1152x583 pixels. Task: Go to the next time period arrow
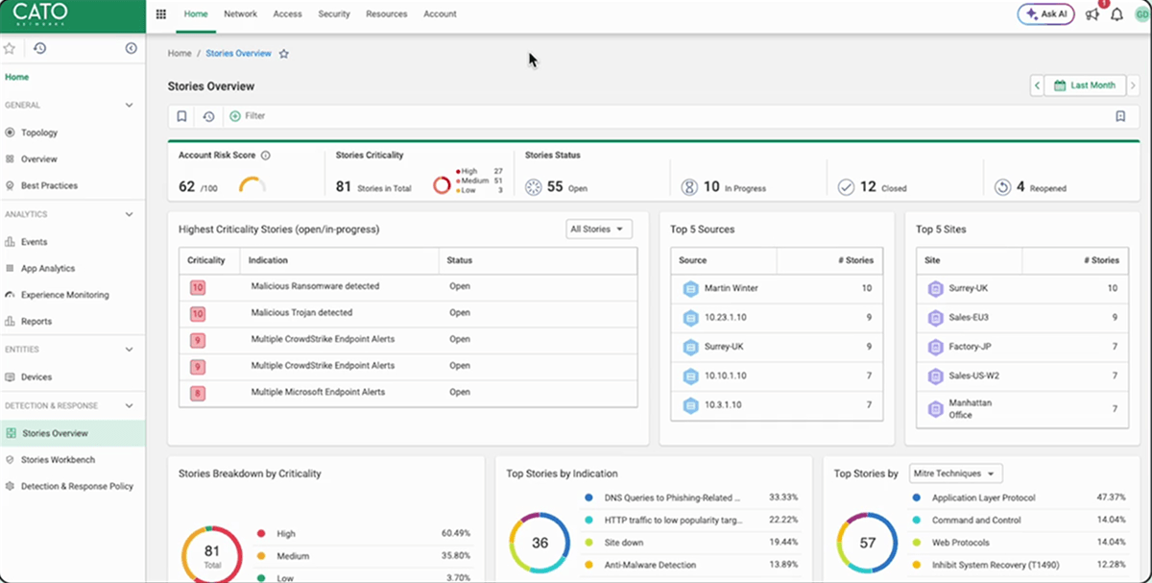tap(1133, 85)
